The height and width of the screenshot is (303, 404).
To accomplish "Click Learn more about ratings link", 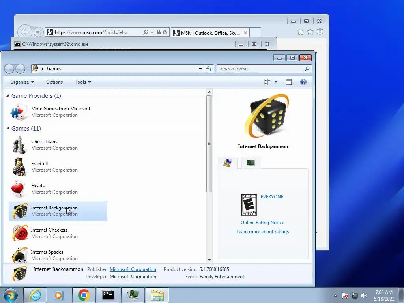I will [262, 232].
